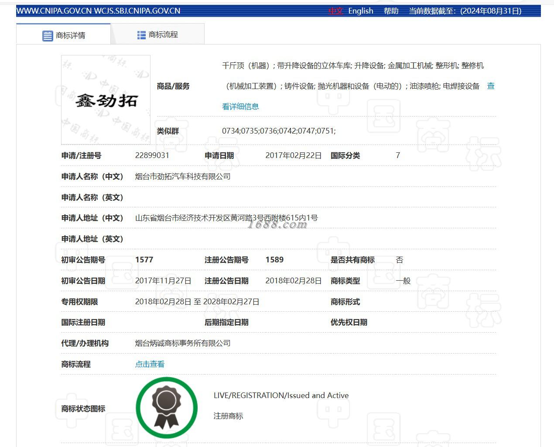Click the 鑫劲拓 trademark image

106,100
